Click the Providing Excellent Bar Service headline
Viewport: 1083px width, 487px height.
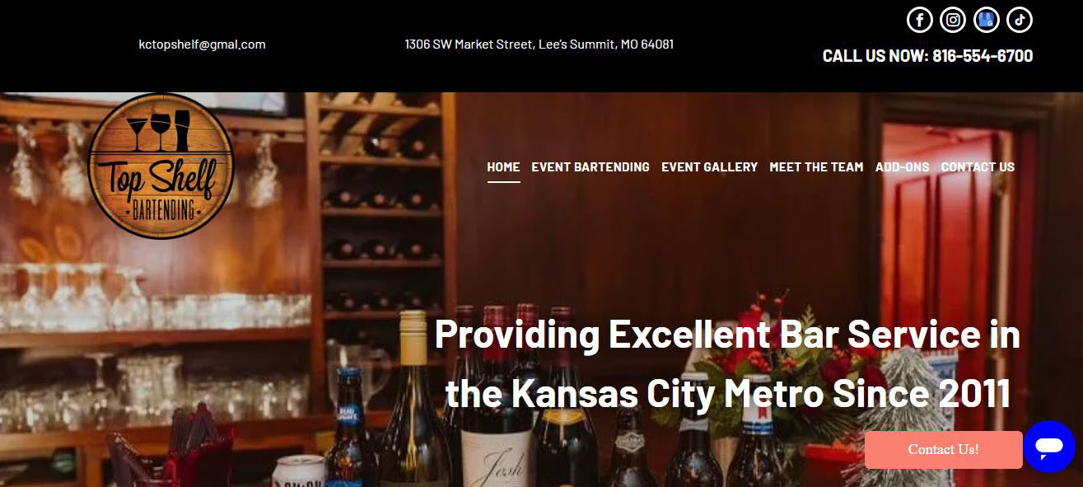point(727,364)
